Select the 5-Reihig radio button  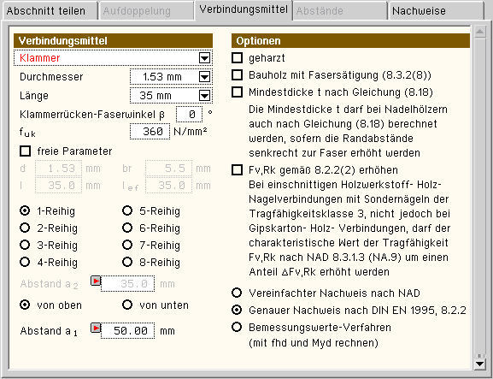[x=127, y=210]
